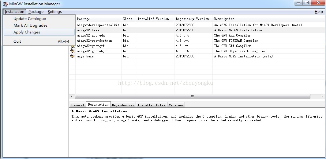
Task: Click 'The GNU Objective-C Compiler' description
Action: 240,51
